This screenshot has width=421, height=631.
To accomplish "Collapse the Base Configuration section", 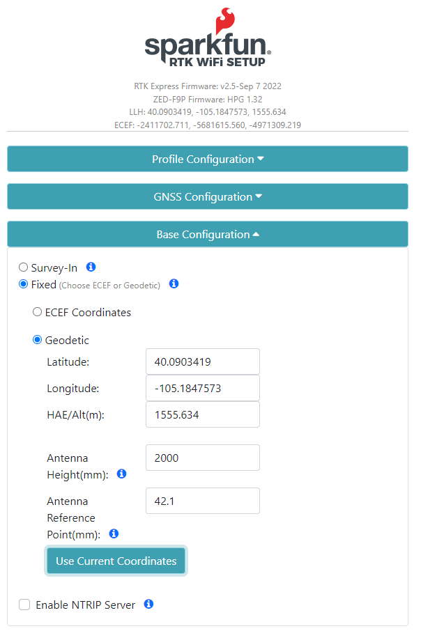I will 207,234.
